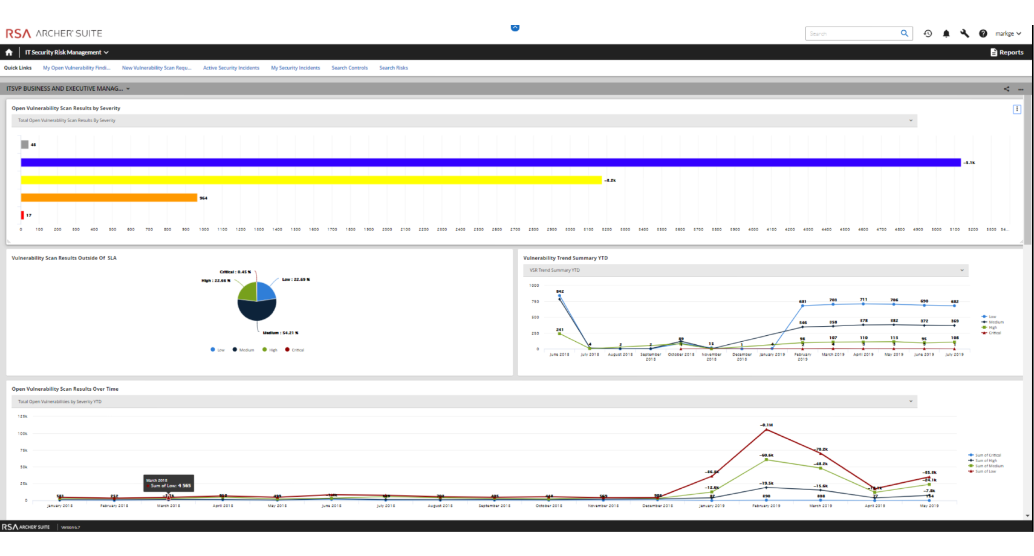Toggle Critical series in pie legend

pos(294,350)
